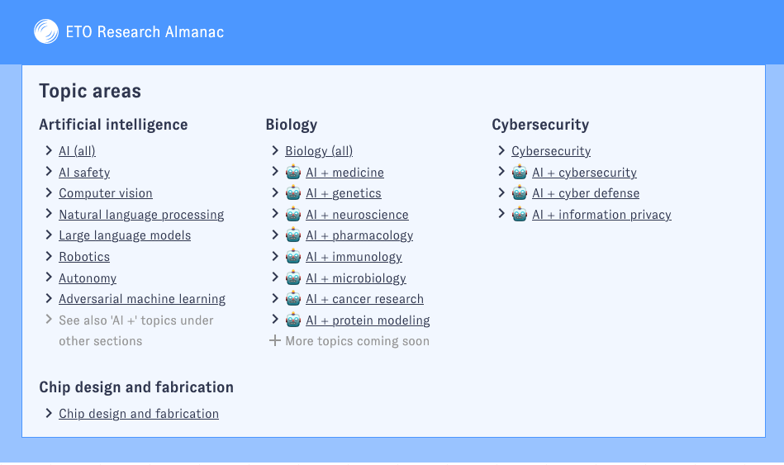Screen dimensions: 784x465
Task: Expand the chevron beside Cybersecurity link
Action: click(x=501, y=150)
